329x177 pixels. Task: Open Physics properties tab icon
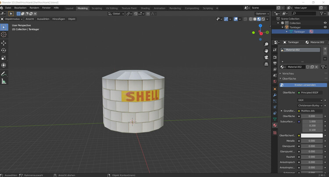[x=275, y=107]
